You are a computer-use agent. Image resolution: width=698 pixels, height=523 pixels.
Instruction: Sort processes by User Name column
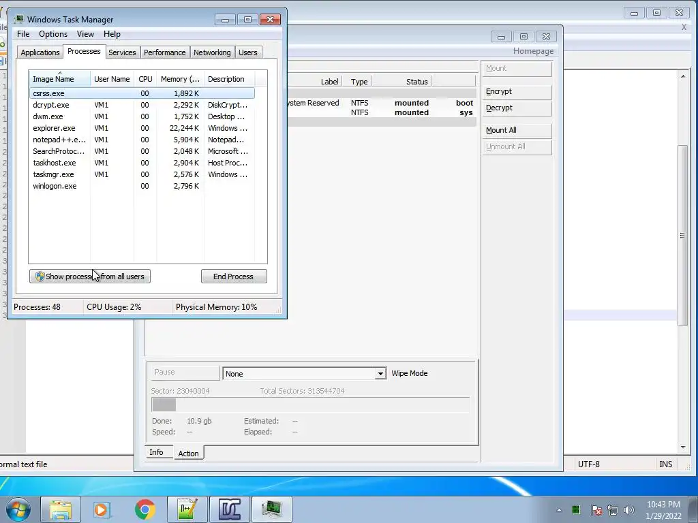112,79
